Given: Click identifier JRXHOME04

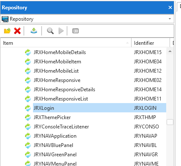Looking at the screenshot, I should [148, 62].
